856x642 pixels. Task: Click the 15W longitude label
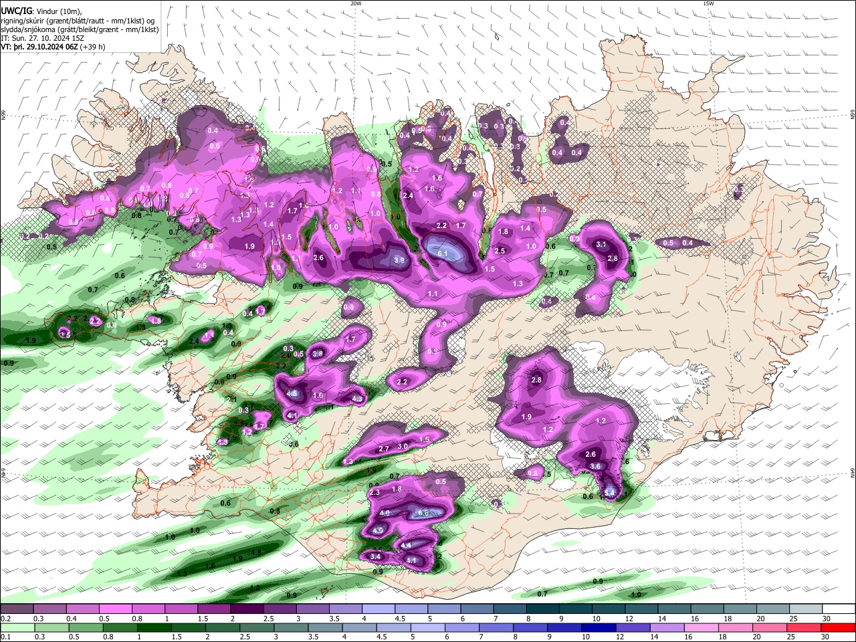point(708,3)
